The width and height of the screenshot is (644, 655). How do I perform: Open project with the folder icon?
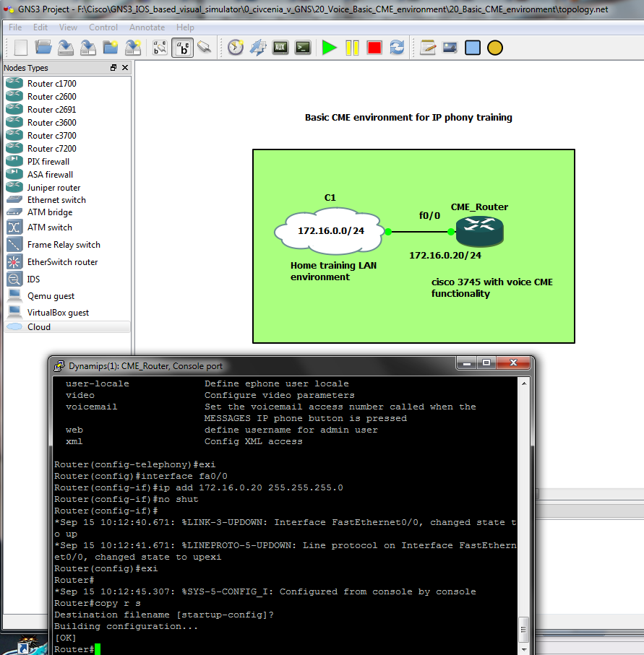point(43,48)
